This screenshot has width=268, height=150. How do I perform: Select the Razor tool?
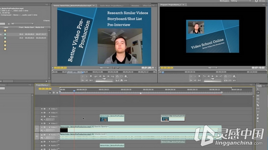pos(258,105)
